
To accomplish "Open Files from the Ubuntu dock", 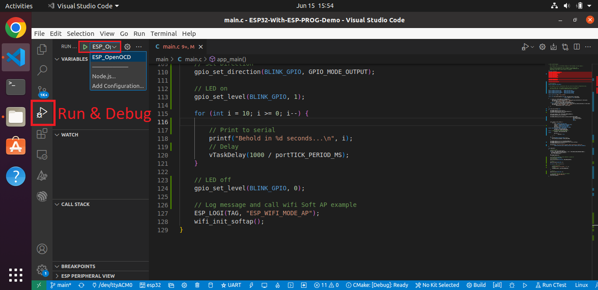I will click(x=16, y=117).
